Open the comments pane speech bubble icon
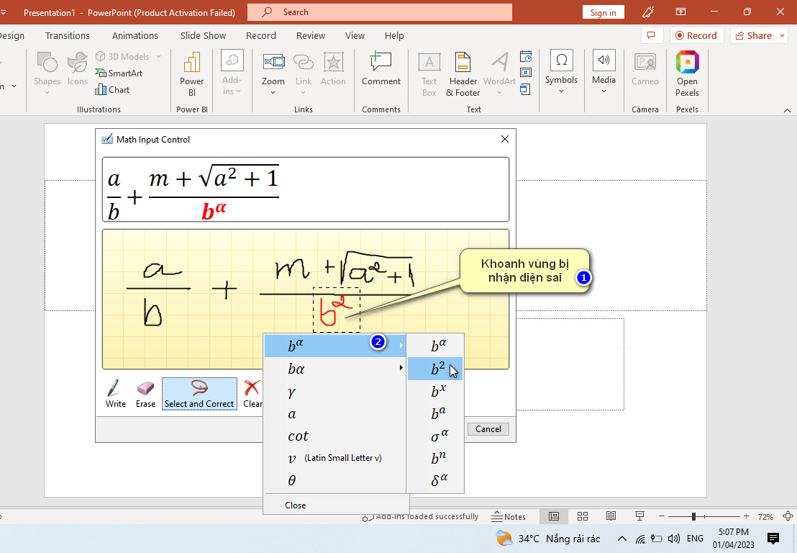 (x=651, y=35)
